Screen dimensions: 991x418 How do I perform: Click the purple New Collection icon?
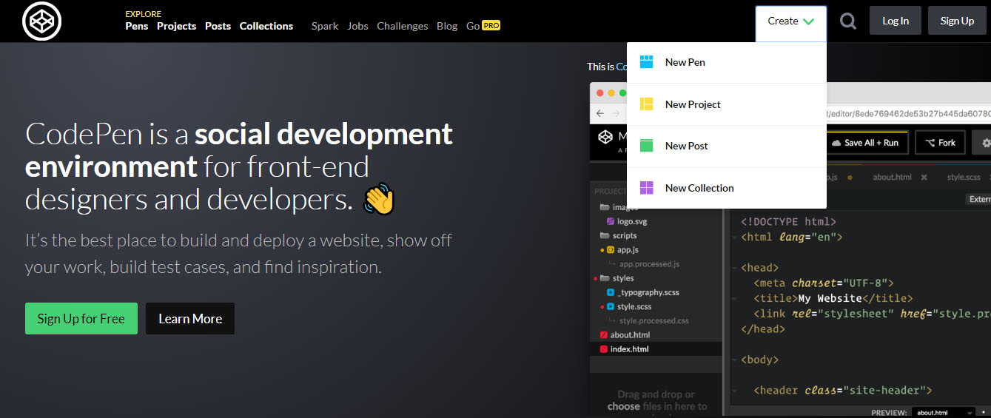[x=646, y=188]
